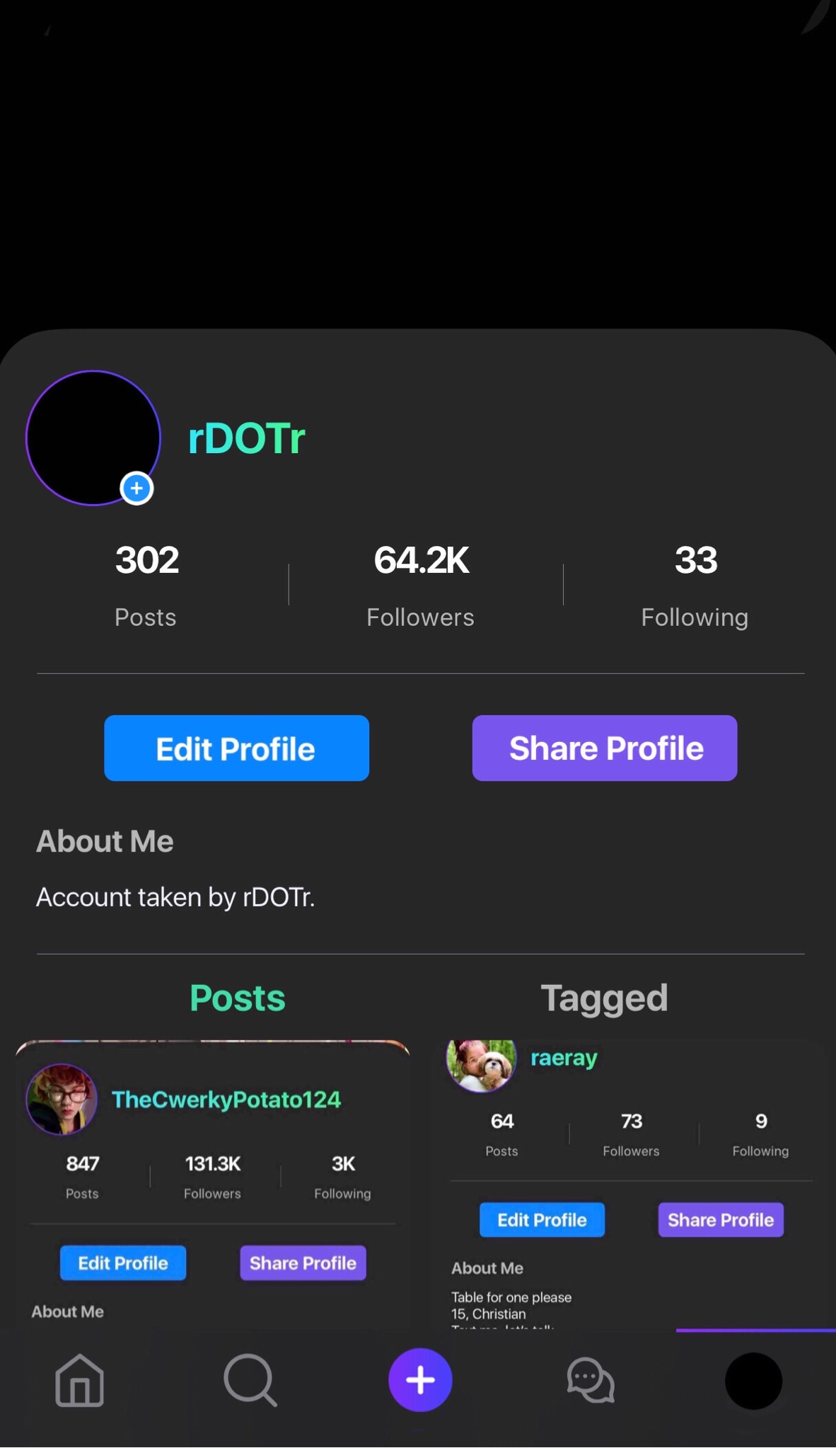
Task: Tap the Home icon in bottom navigation
Action: 79,1380
